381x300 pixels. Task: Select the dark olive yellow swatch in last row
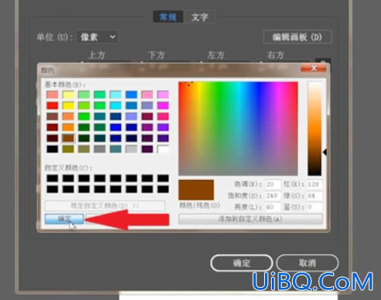coord(68,149)
